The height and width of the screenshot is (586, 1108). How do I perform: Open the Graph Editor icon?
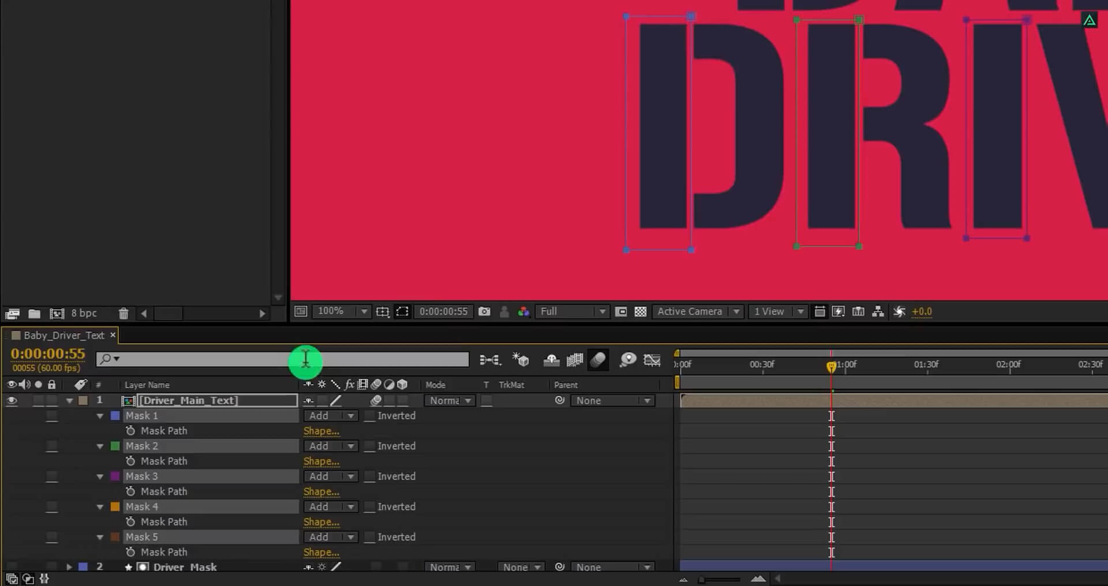click(652, 360)
